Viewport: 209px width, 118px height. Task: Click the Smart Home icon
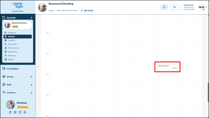[6, 52]
